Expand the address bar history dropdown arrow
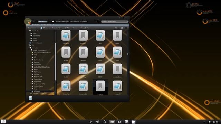This screenshot has width=221, height=124. click(96, 21)
